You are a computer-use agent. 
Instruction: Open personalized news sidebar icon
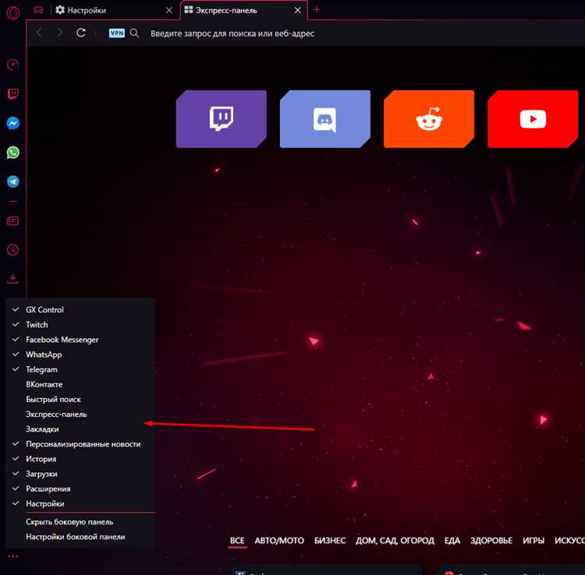point(13,221)
